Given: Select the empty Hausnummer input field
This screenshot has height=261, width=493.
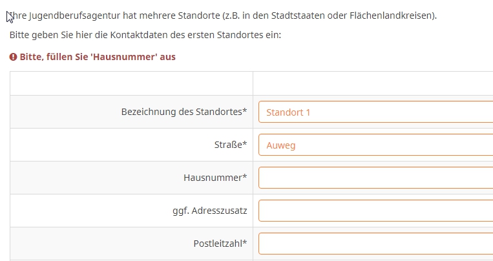Looking at the screenshot, I should 375,178.
